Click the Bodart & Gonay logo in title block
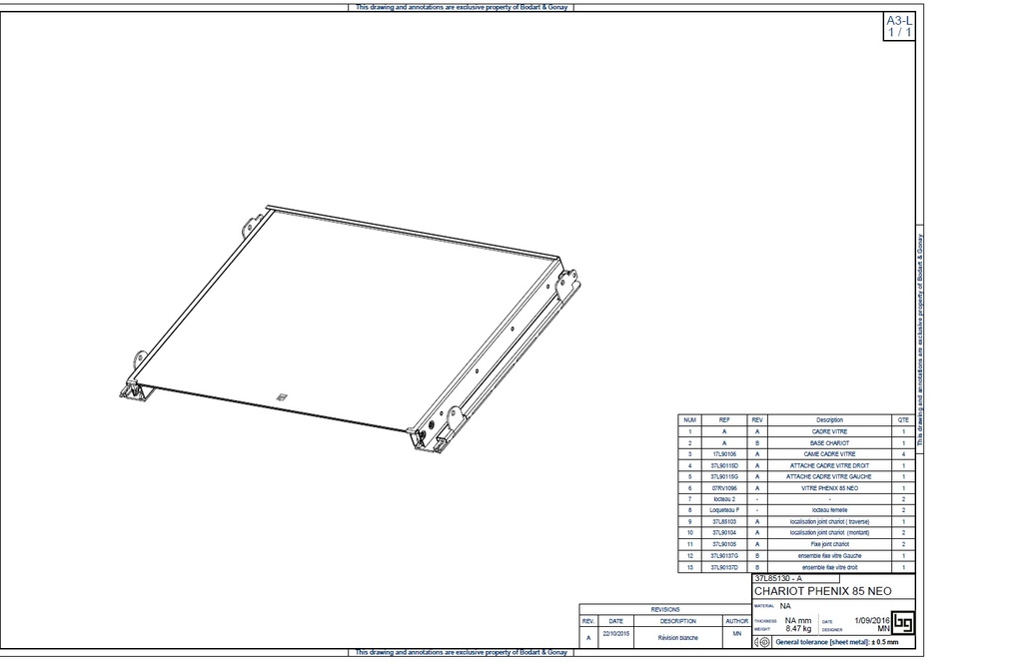1023x664 pixels. (x=903, y=623)
